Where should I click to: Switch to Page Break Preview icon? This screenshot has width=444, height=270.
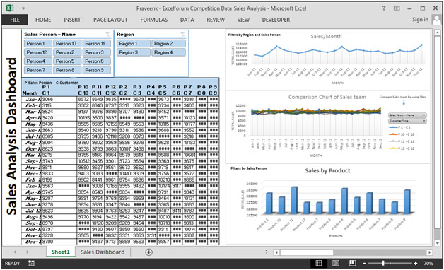coord(353,263)
